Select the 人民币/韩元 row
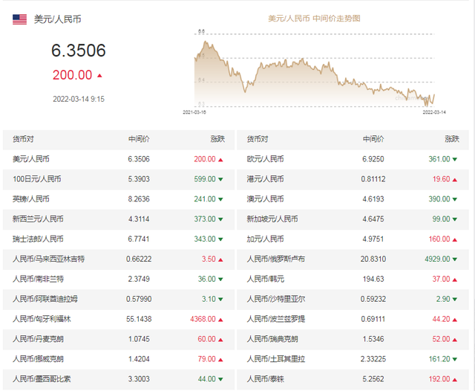 [265, 279]
